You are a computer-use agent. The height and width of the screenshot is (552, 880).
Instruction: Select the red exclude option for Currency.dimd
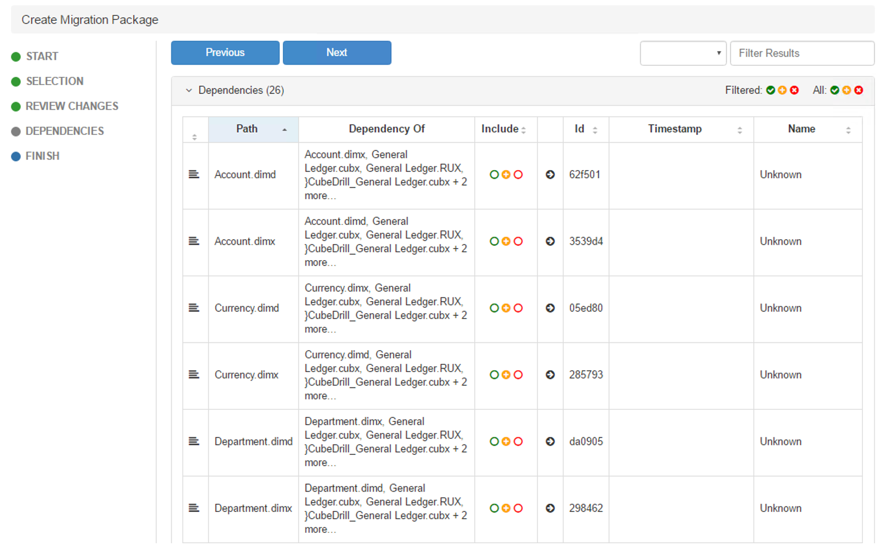point(518,308)
